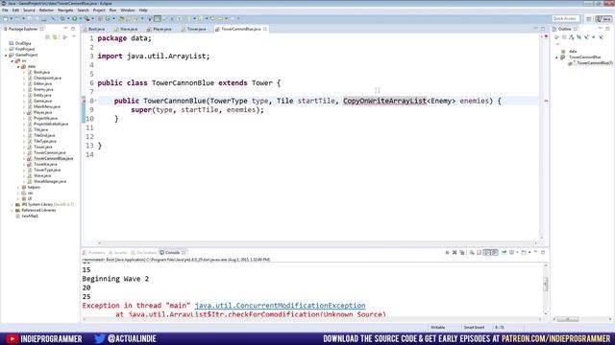Select Referenced Libraries in Package Explorer
This screenshot has width=615, height=345.
point(38,210)
